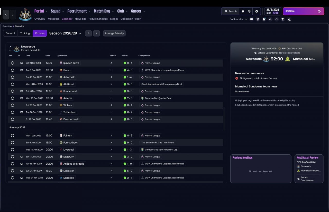Image resolution: width=329 pixels, height=212 pixels.
Task: Select the Roma fixture radio button
Action: coord(12,70)
